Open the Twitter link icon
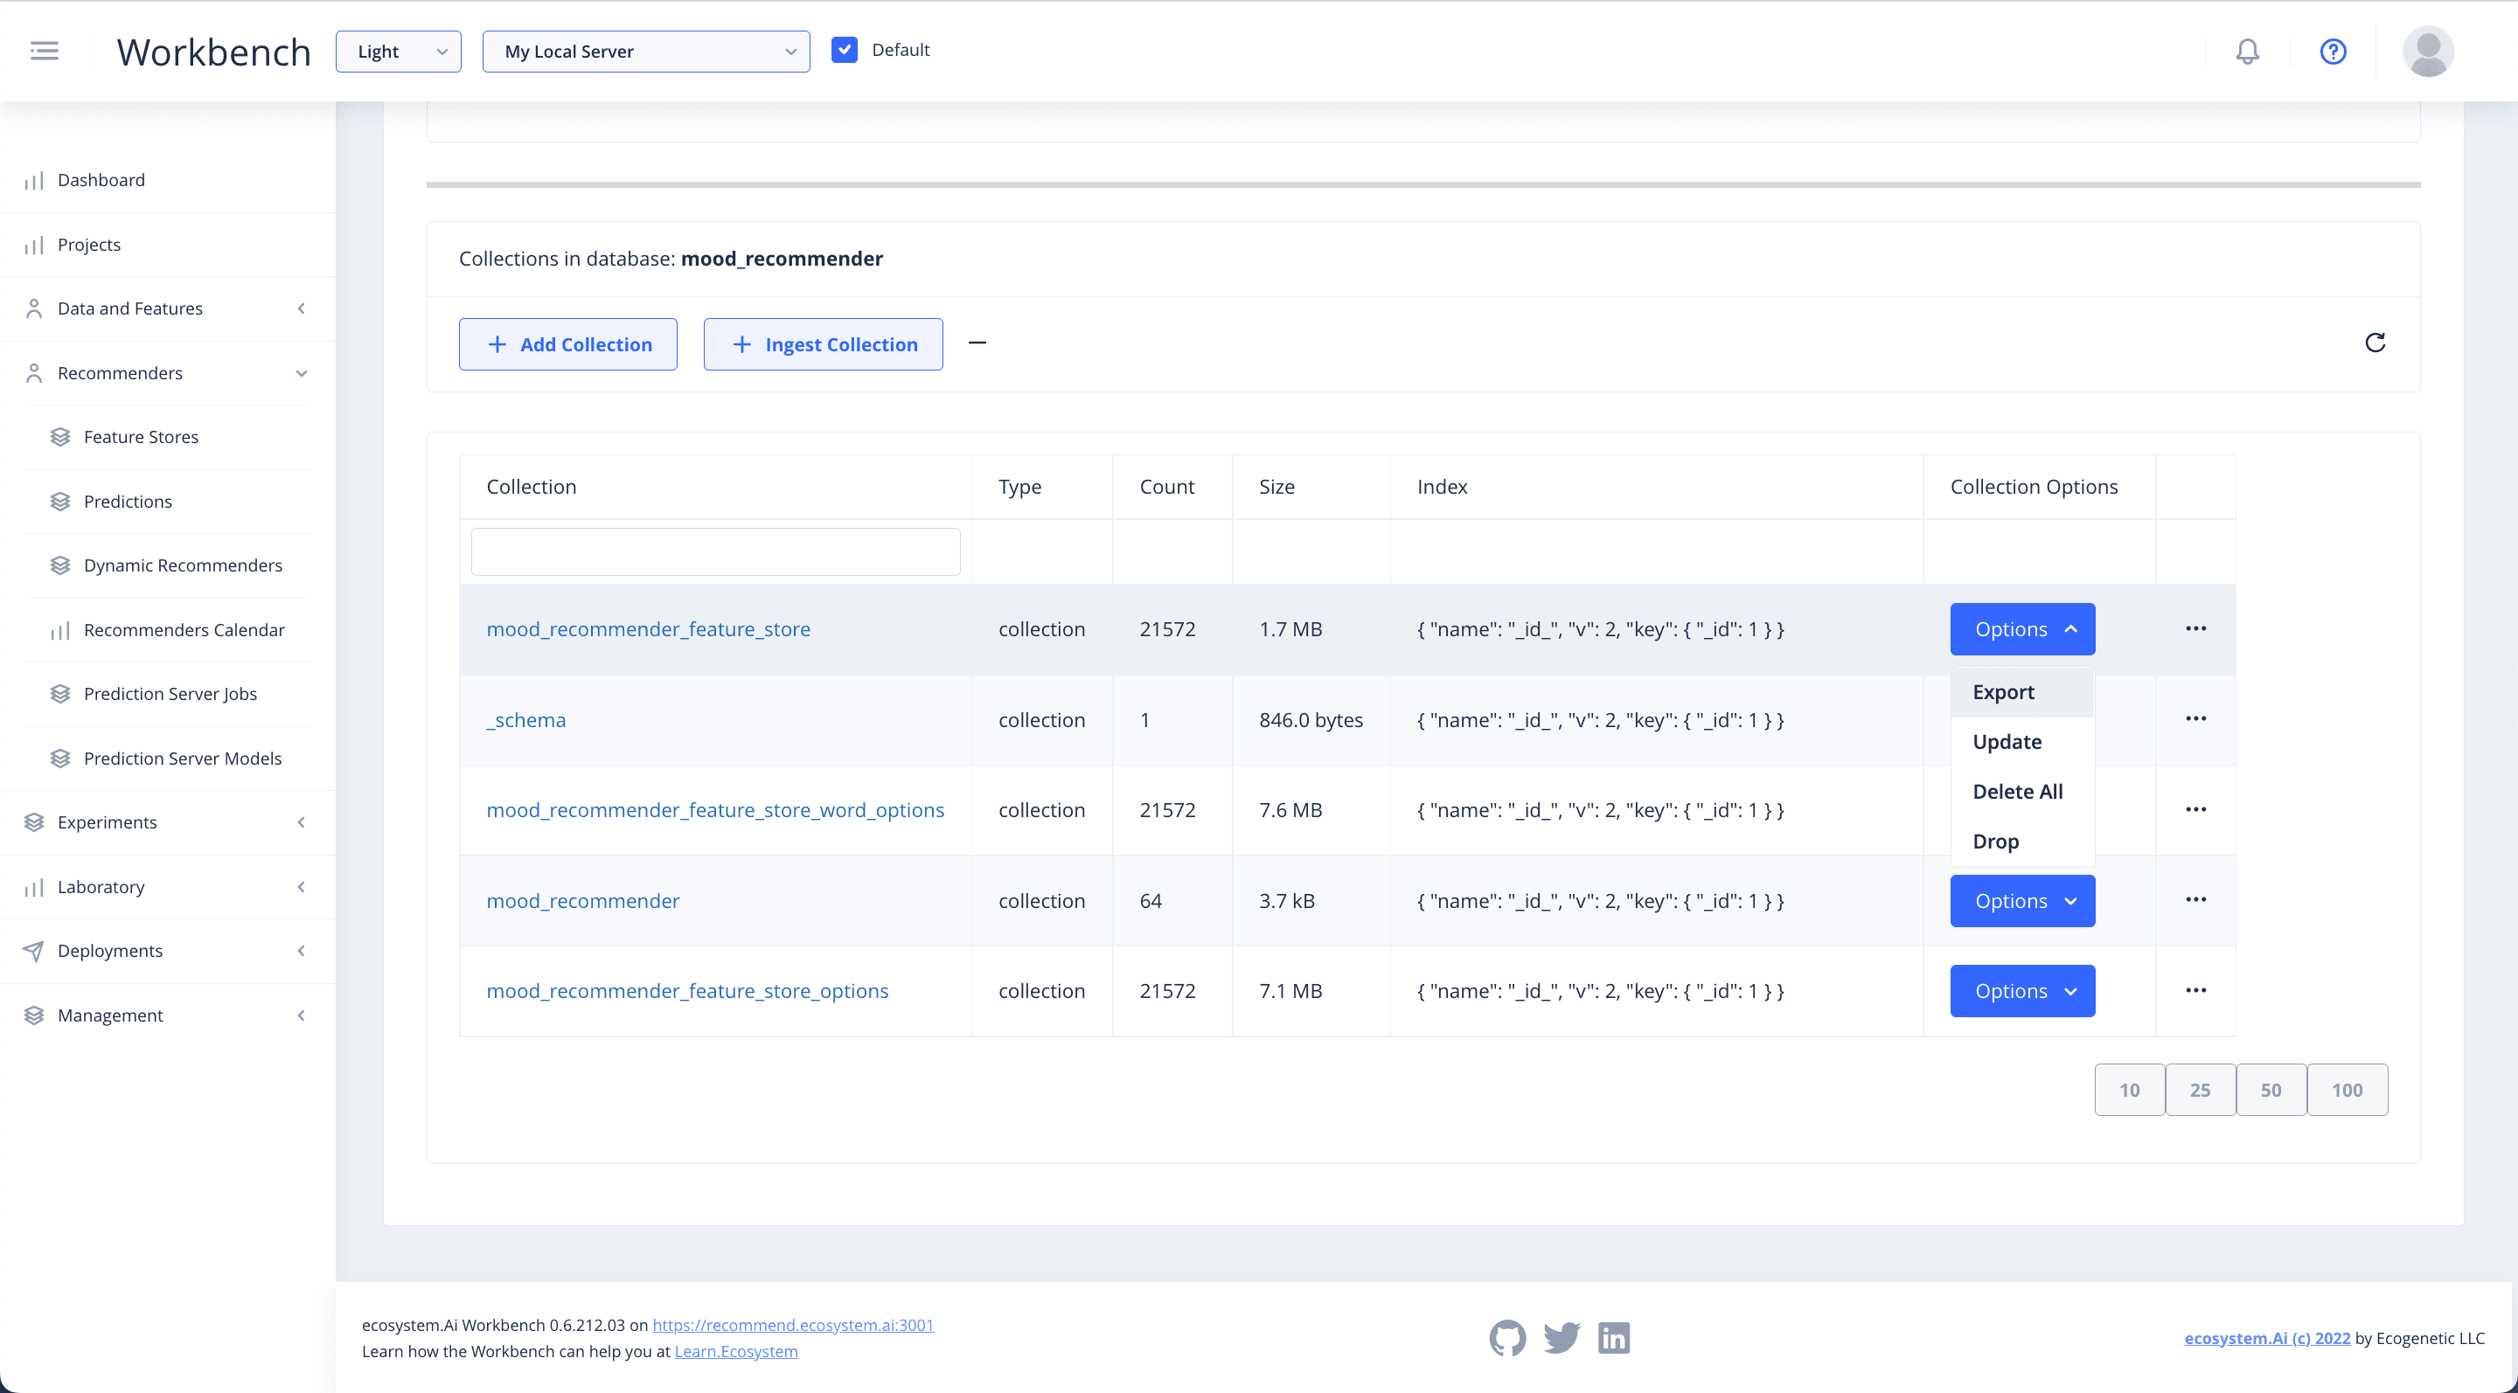The width and height of the screenshot is (2518, 1393). point(1561,1337)
